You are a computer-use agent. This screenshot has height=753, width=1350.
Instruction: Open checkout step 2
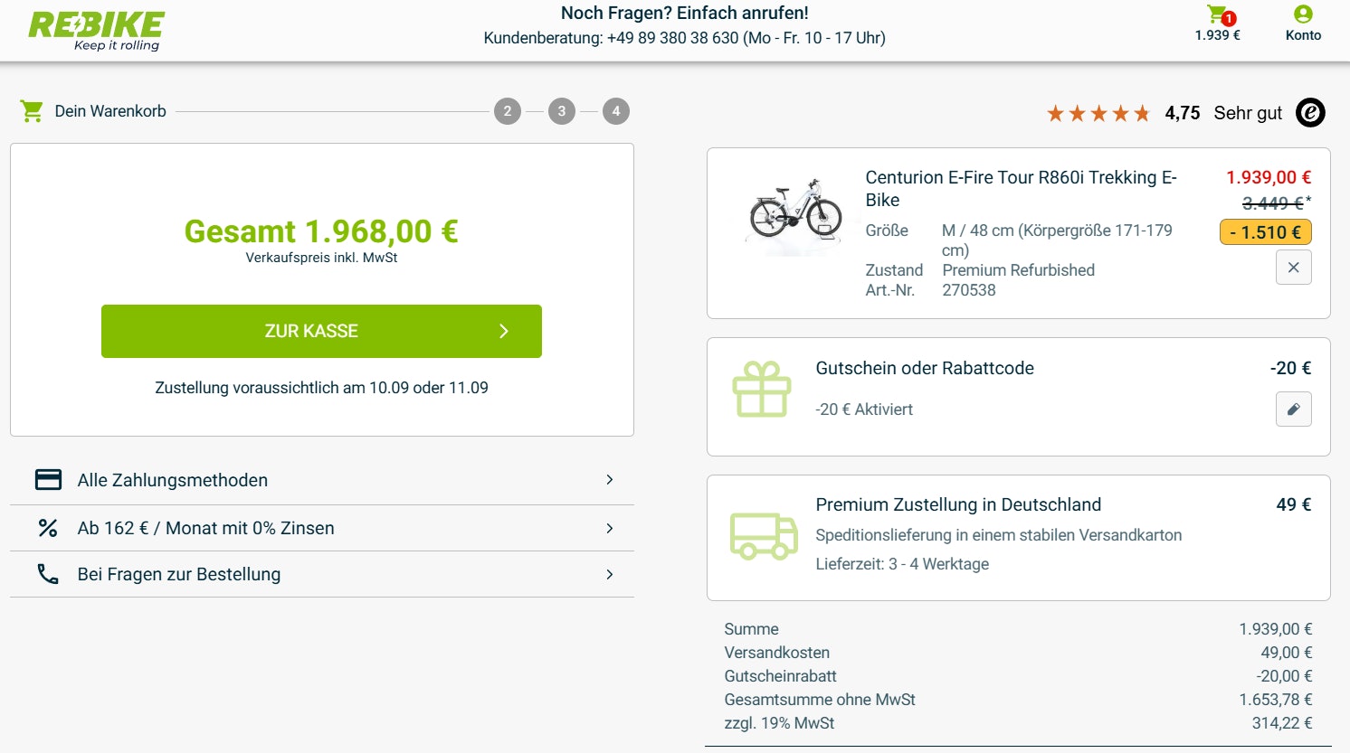[x=508, y=110]
